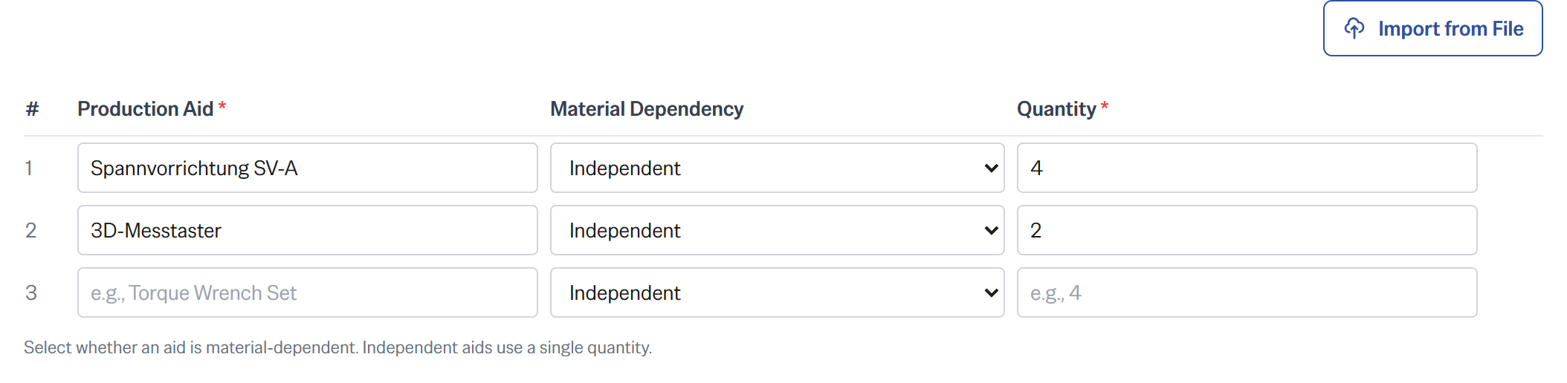Click row number 2
The width and height of the screenshot is (1567, 383).
[30, 230]
